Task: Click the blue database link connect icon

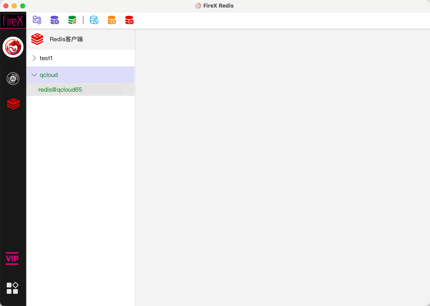Action: pos(94,20)
